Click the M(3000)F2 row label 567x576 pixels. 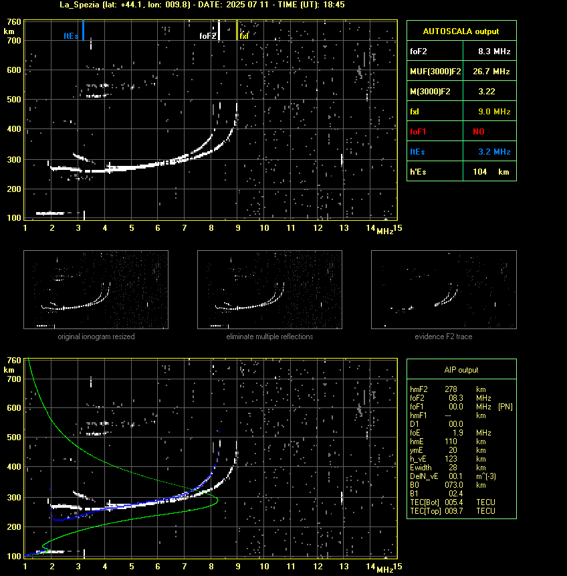point(430,92)
